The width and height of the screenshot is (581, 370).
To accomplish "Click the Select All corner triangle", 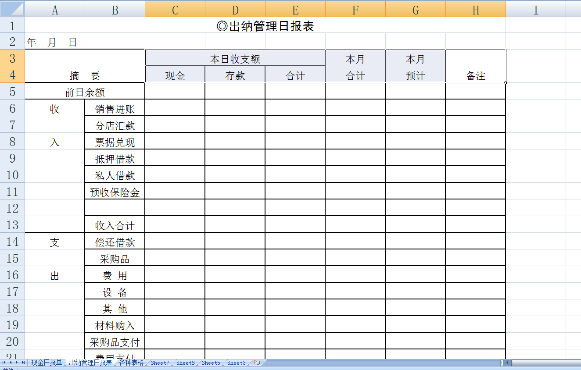I will click(12, 8).
